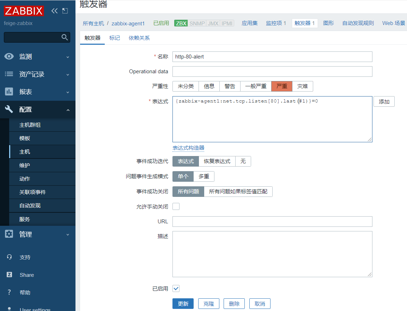The height and width of the screenshot is (311, 407).
Task: Expand the 资产记录 menu chevron
Action: click(68, 75)
